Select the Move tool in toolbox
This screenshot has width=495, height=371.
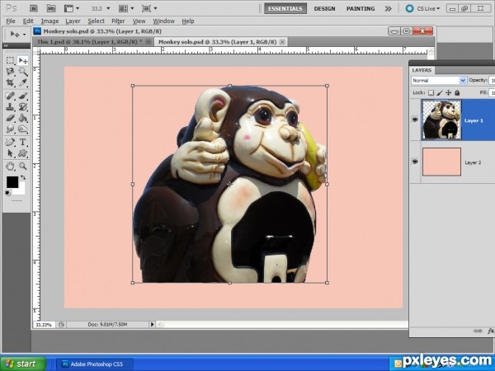point(23,60)
